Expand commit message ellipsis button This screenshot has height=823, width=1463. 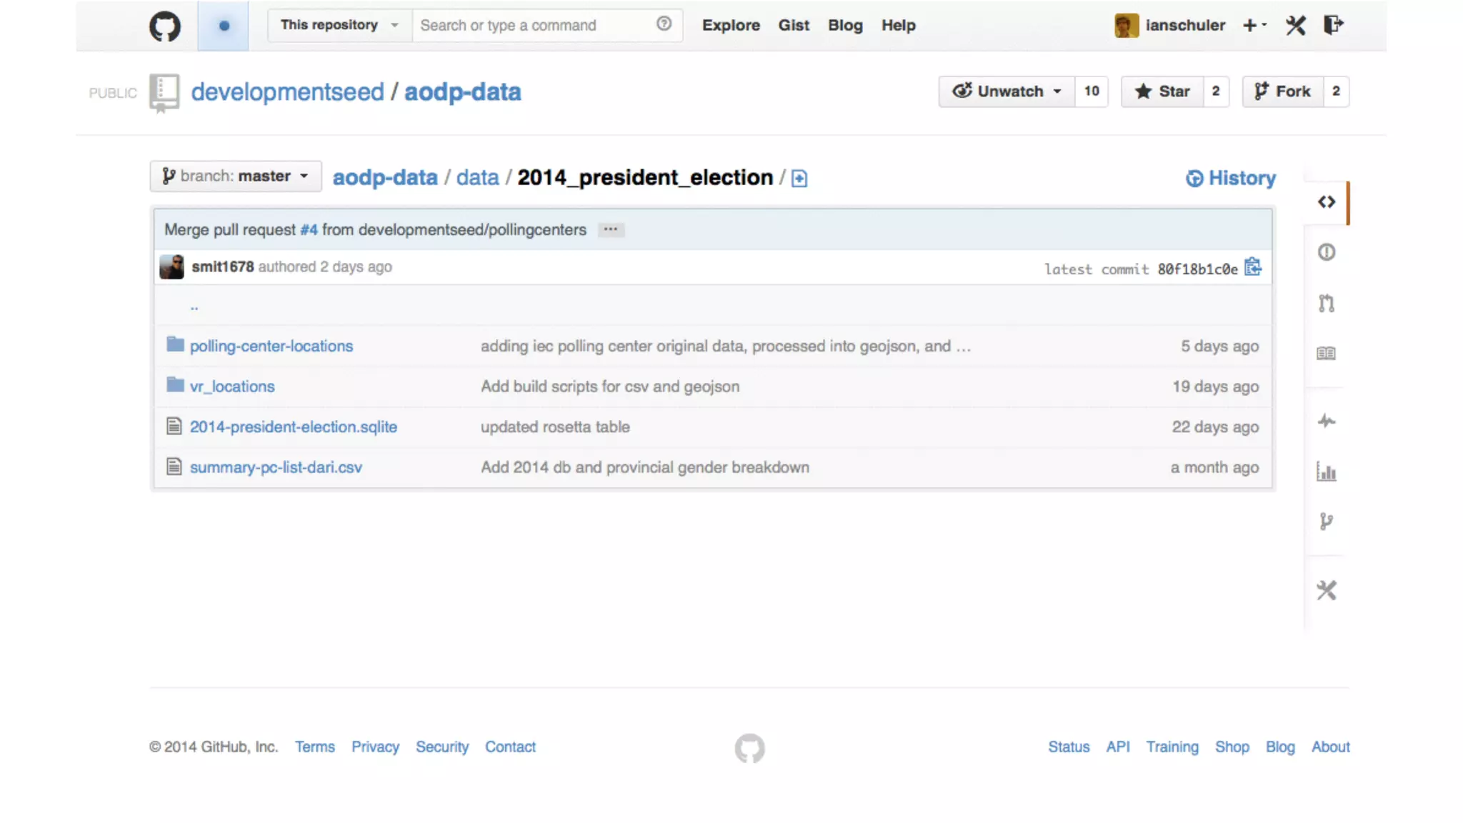pyautogui.click(x=611, y=229)
